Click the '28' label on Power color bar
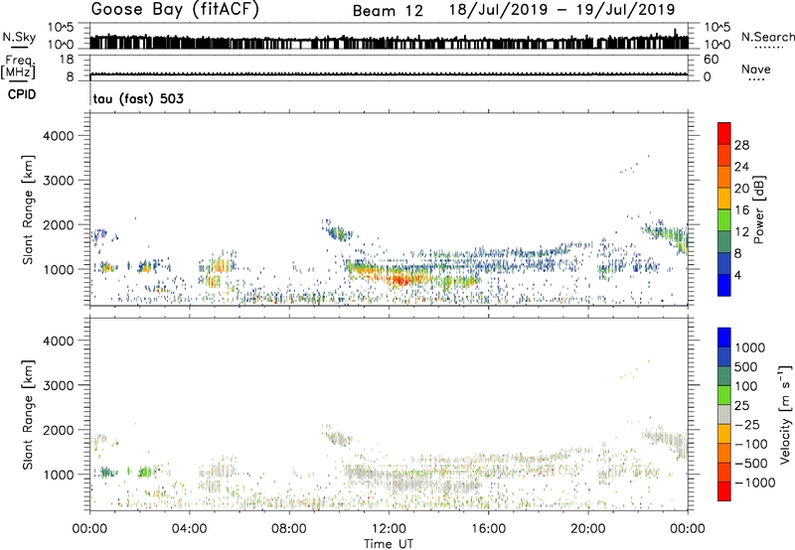Screen dimensions: 795x550 coord(741,145)
